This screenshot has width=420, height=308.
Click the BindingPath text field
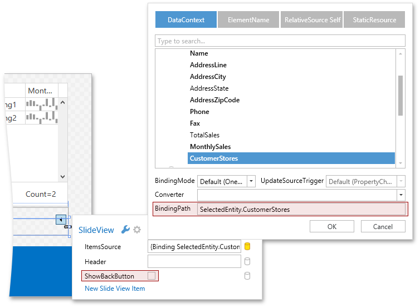point(301,209)
